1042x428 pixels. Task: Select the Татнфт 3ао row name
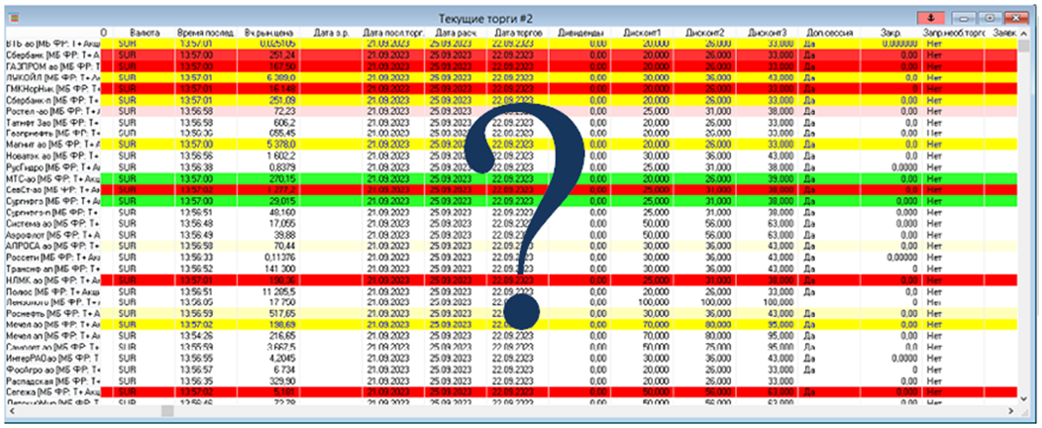(52, 122)
